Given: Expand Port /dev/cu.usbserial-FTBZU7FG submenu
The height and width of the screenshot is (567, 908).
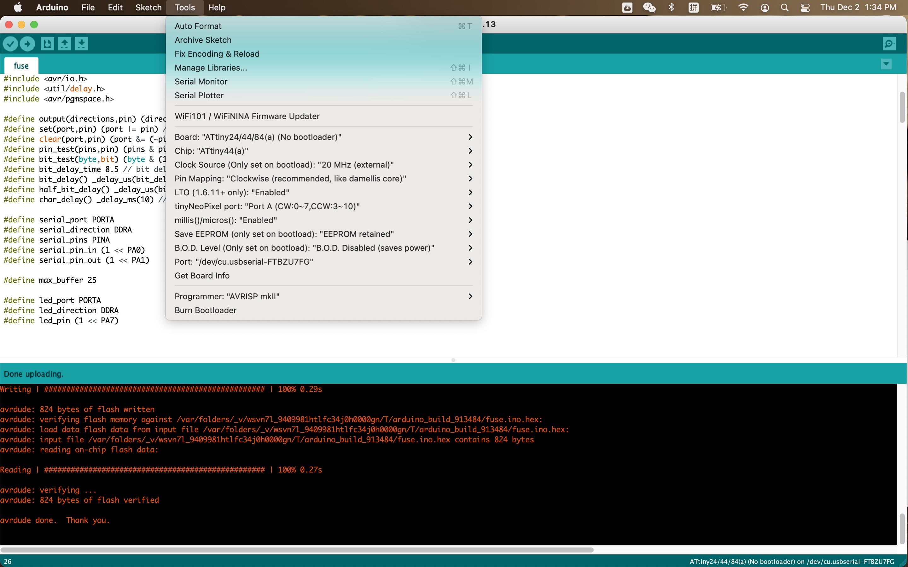Looking at the screenshot, I should coord(323,262).
